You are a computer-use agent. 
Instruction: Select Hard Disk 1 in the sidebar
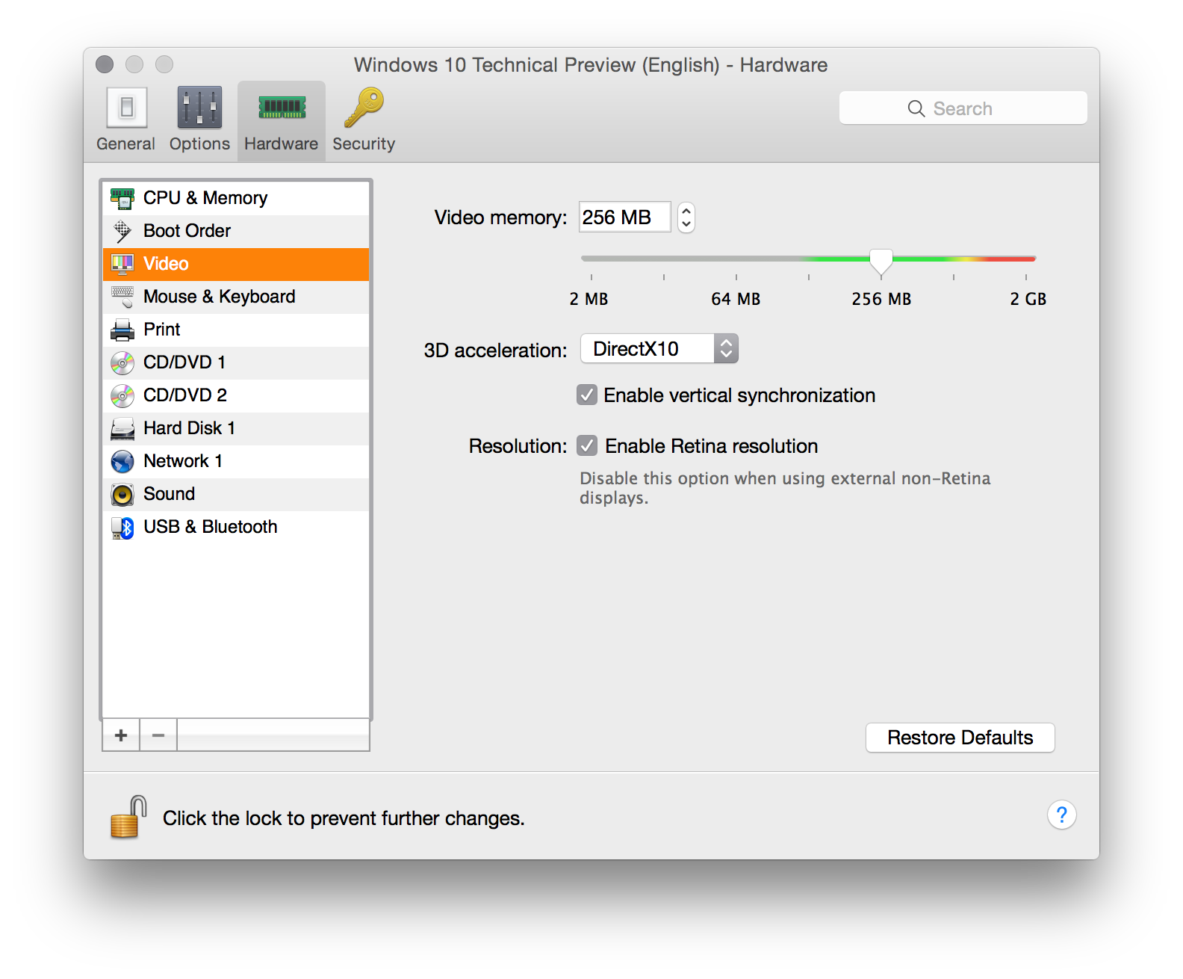coord(189,428)
